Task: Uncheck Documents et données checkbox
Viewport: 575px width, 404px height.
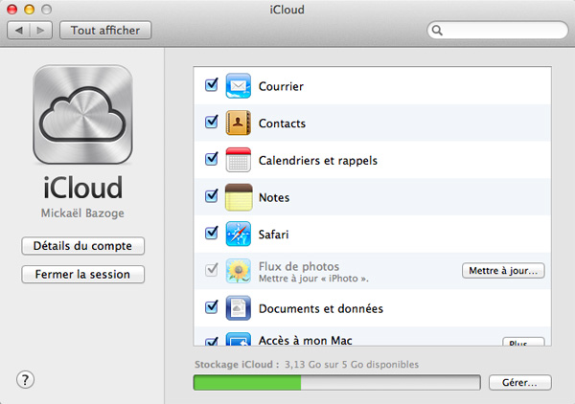Action: [x=212, y=306]
